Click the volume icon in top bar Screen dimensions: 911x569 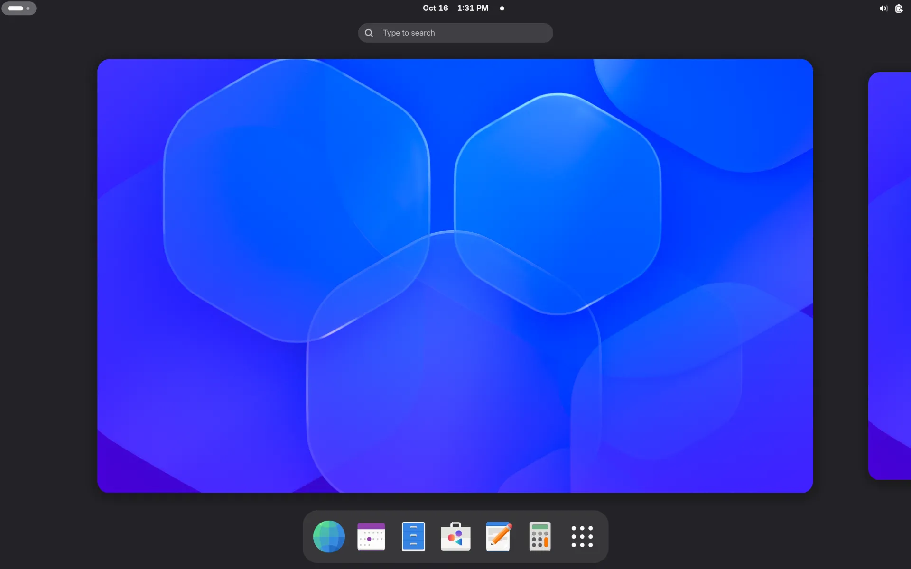pyautogui.click(x=883, y=9)
